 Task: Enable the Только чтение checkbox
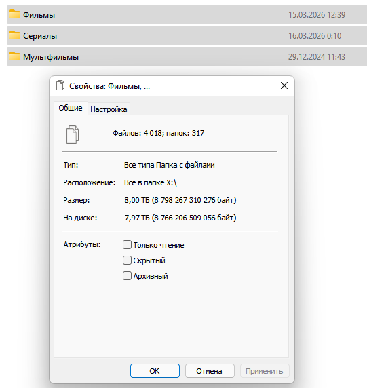point(127,245)
